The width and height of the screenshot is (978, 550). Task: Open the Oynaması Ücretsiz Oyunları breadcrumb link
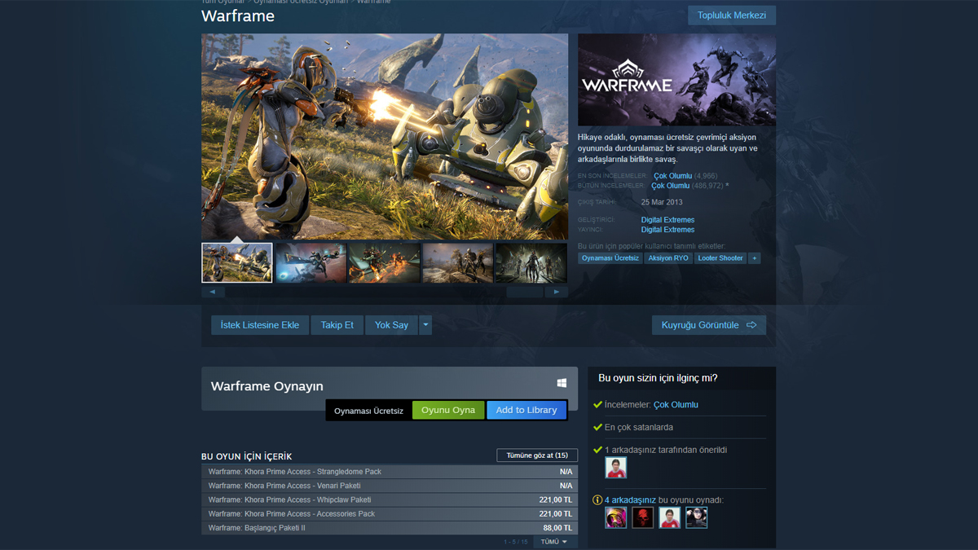[301, 2]
